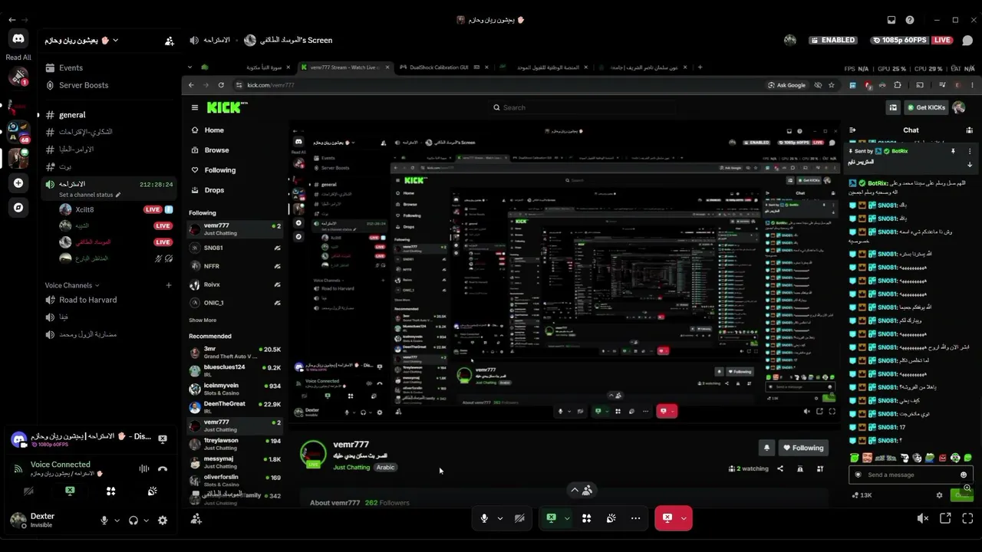Open Discord direct messages home icon

tap(18, 39)
